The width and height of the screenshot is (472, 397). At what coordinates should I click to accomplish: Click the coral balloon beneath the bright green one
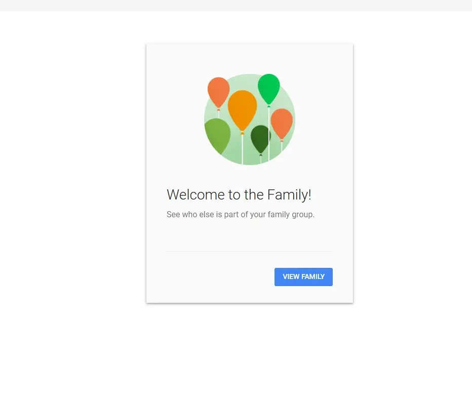(282, 124)
